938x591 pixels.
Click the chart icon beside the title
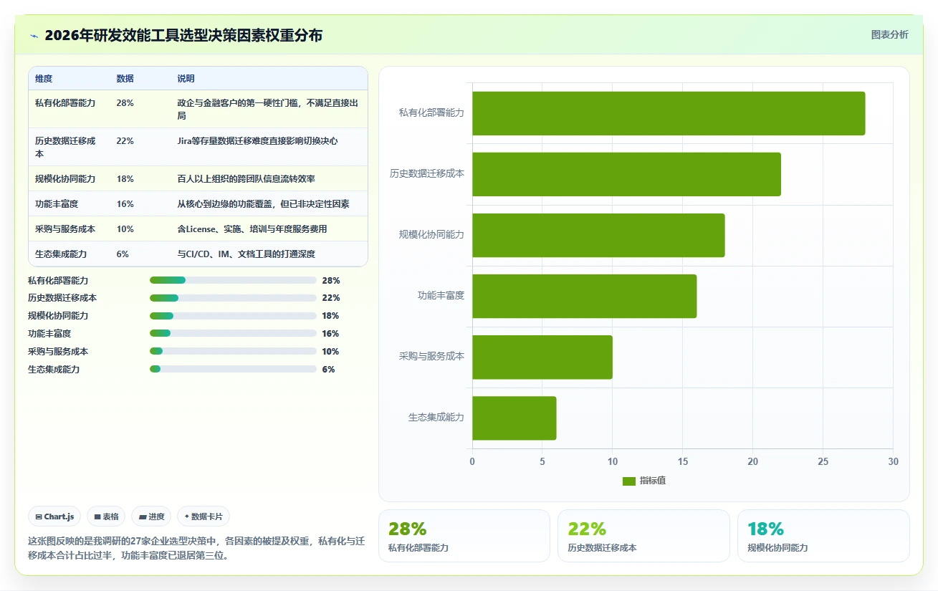pos(34,35)
